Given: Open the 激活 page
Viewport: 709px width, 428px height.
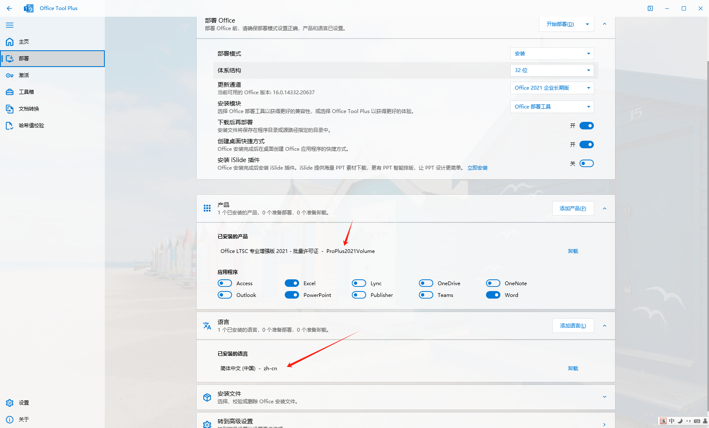Looking at the screenshot, I should click(52, 75).
